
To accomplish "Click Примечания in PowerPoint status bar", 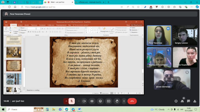I will (x=104, y=93).
